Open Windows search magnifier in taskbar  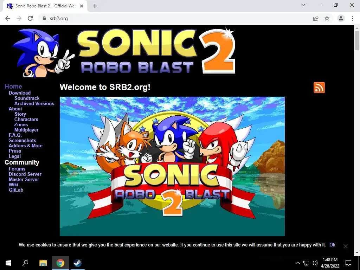(x=25, y=263)
